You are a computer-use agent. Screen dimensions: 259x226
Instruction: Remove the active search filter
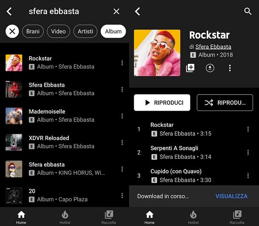[x=12, y=31]
